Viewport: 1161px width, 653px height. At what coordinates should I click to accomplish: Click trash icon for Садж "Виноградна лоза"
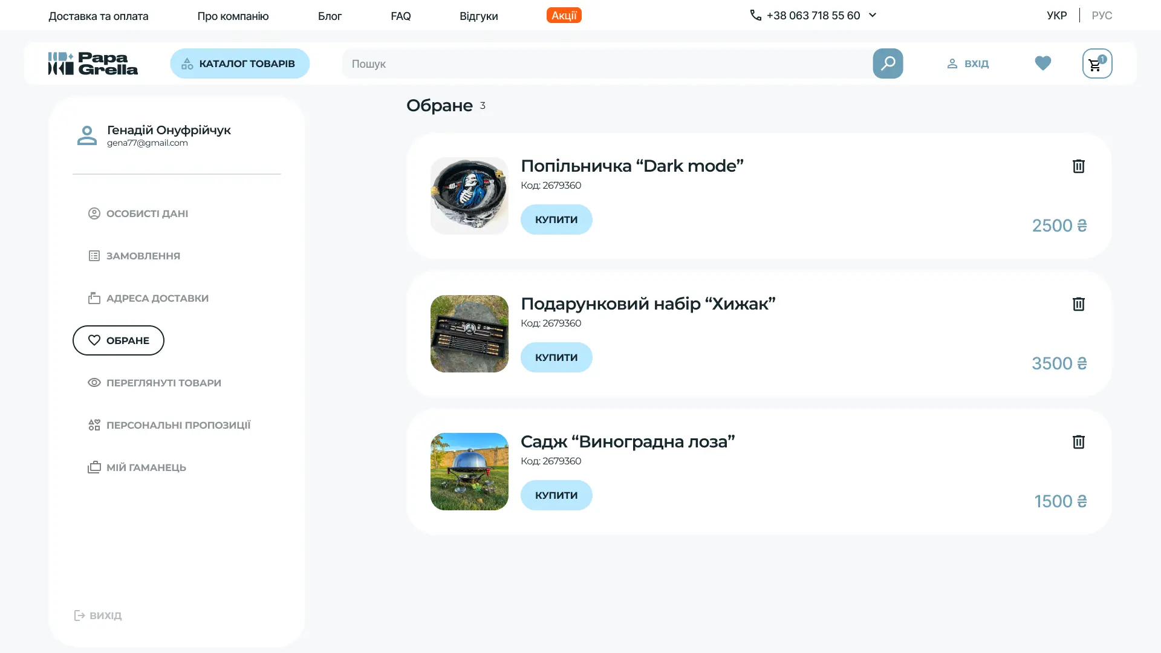tap(1078, 442)
